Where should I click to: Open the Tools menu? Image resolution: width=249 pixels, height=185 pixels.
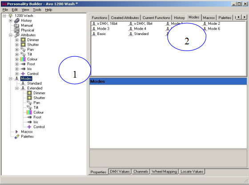(x=37, y=10)
